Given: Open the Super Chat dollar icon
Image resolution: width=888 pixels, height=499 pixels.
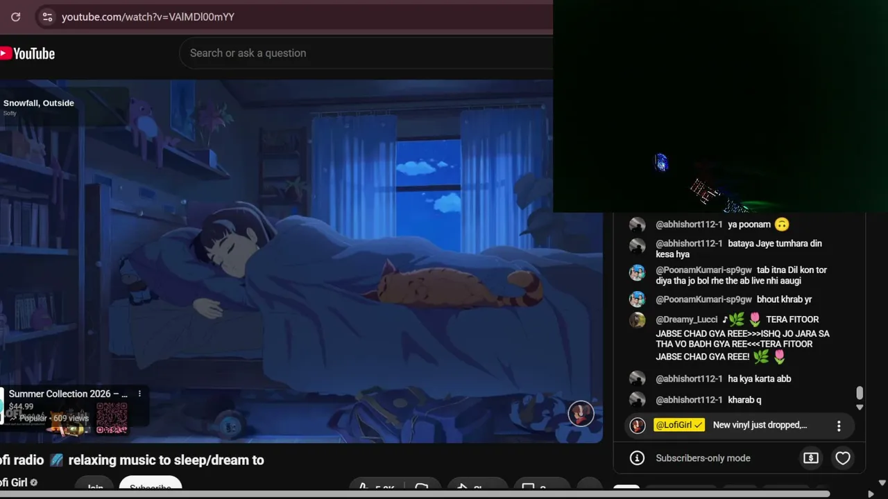Looking at the screenshot, I should point(810,458).
